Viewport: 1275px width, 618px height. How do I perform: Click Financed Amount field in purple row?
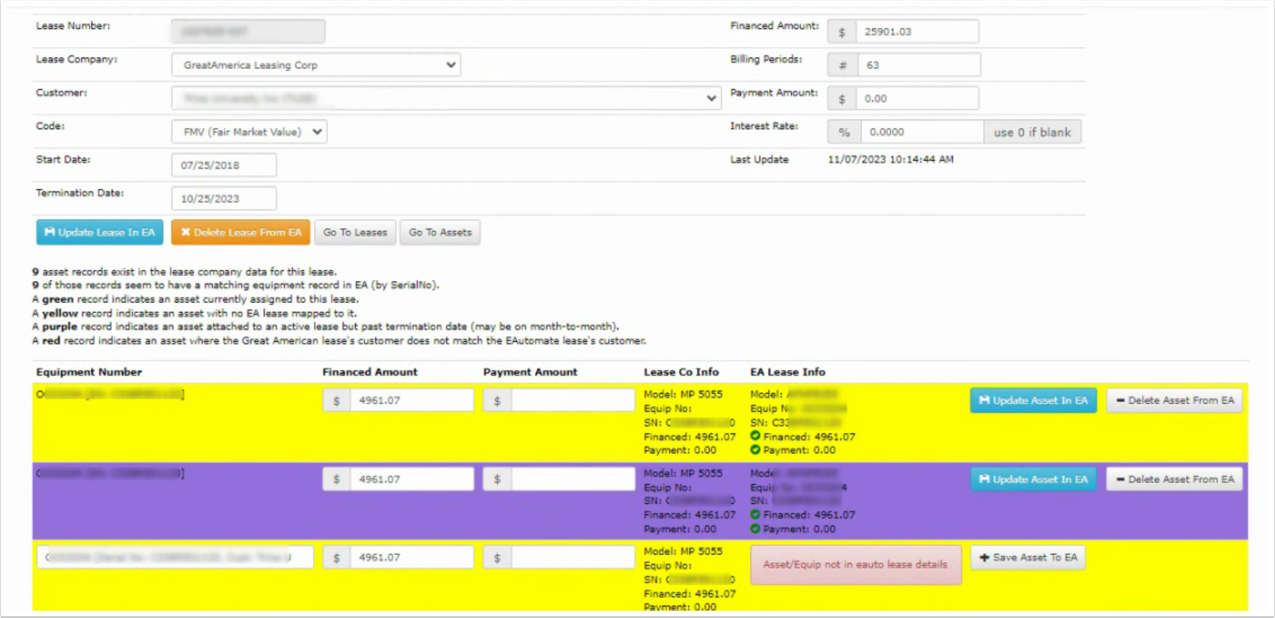coord(412,479)
